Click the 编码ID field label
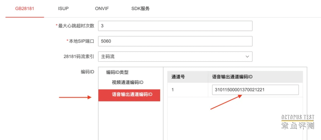Screen dimensions: 321x140 (87, 72)
